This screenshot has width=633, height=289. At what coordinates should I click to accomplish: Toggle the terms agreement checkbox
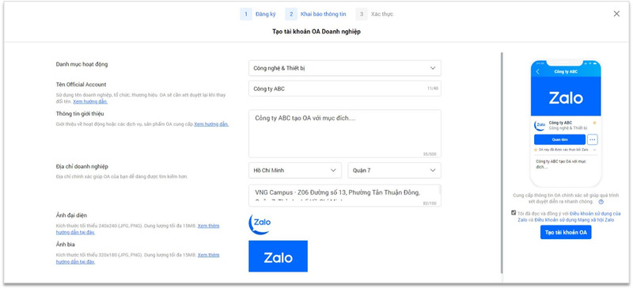(513, 213)
